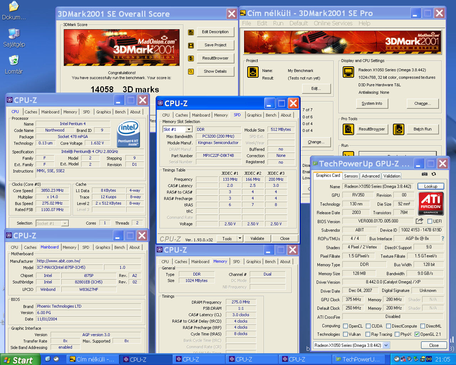Take a GPU-Z screenshot with the camera icon
This screenshot has height=365, width=456.
(425, 174)
